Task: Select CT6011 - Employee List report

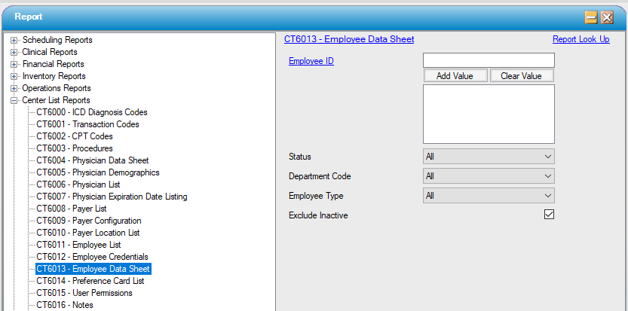Action: pyautogui.click(x=78, y=245)
